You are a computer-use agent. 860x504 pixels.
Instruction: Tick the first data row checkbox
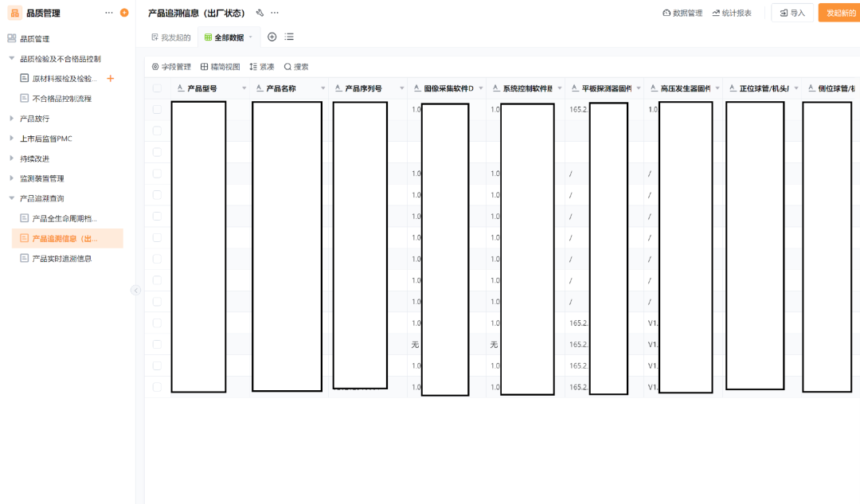click(x=157, y=109)
